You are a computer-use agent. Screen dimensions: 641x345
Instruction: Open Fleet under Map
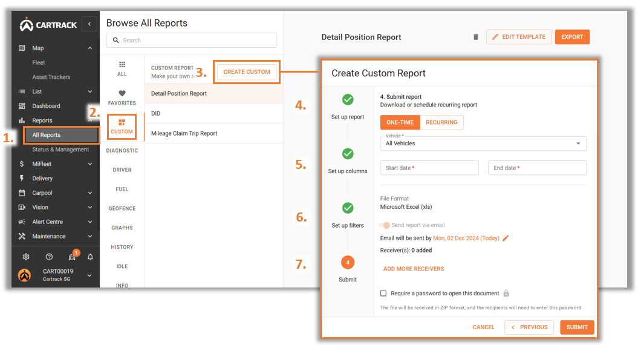click(x=39, y=62)
